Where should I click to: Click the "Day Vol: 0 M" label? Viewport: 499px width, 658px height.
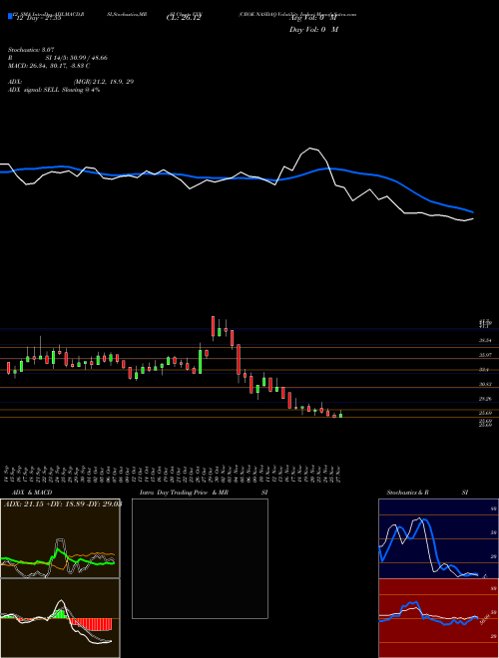[x=313, y=29]
